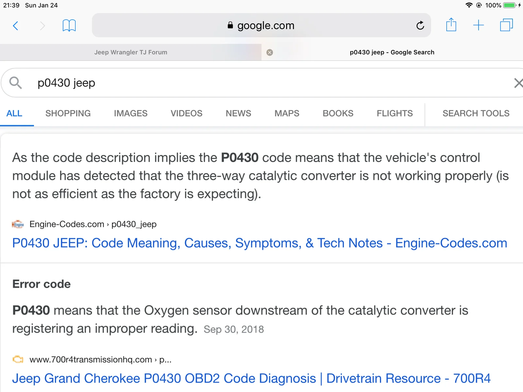Switch to SHOPPING results
This screenshot has height=392, width=523.
pos(68,113)
